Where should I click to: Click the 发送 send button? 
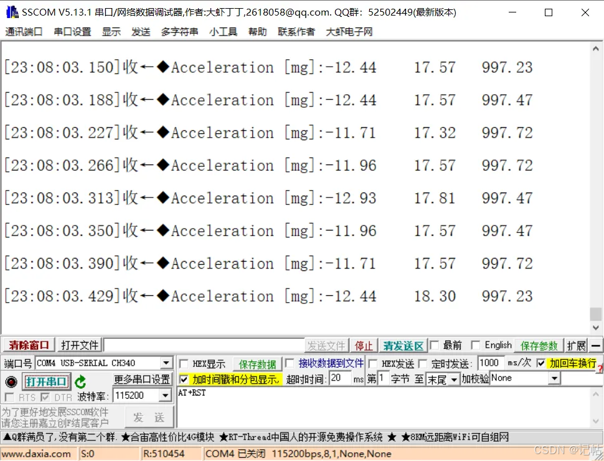point(149,417)
